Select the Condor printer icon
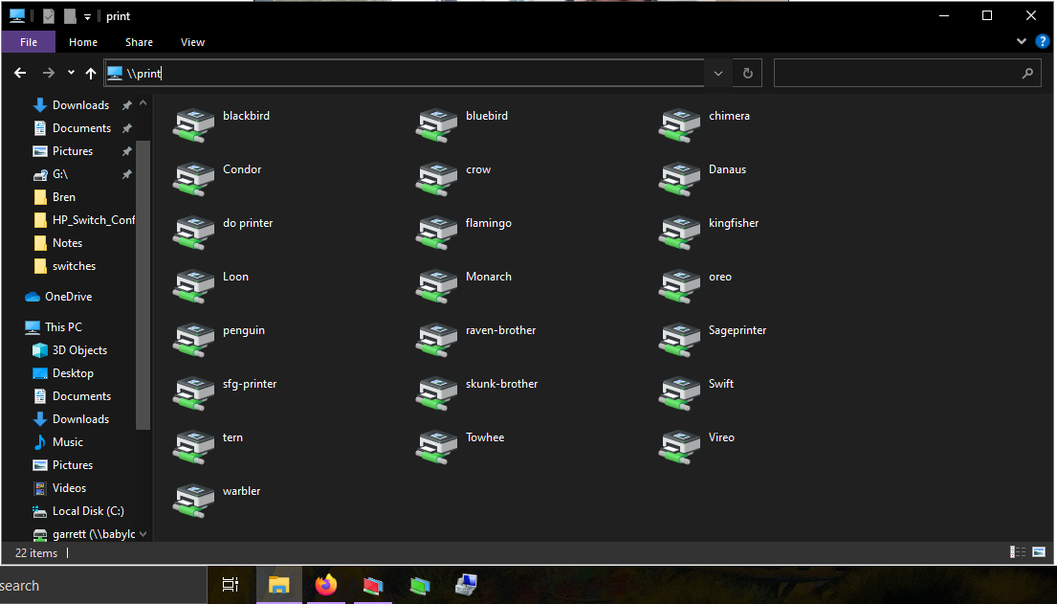The image size is (1057, 604). coord(194,179)
